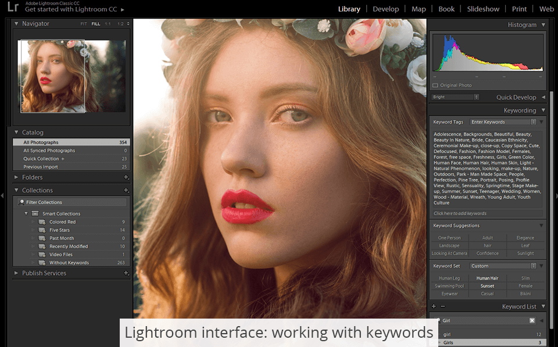Click the right panel hide arrow

coord(556,196)
